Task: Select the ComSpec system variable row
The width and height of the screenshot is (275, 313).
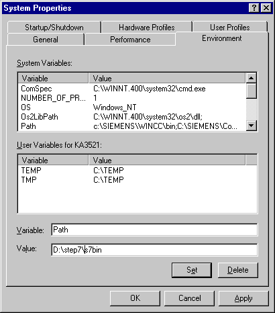Action: (x=132, y=89)
